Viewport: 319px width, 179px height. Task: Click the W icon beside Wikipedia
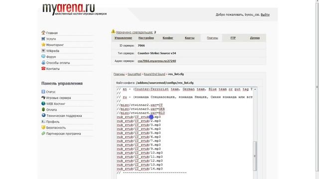(43, 51)
